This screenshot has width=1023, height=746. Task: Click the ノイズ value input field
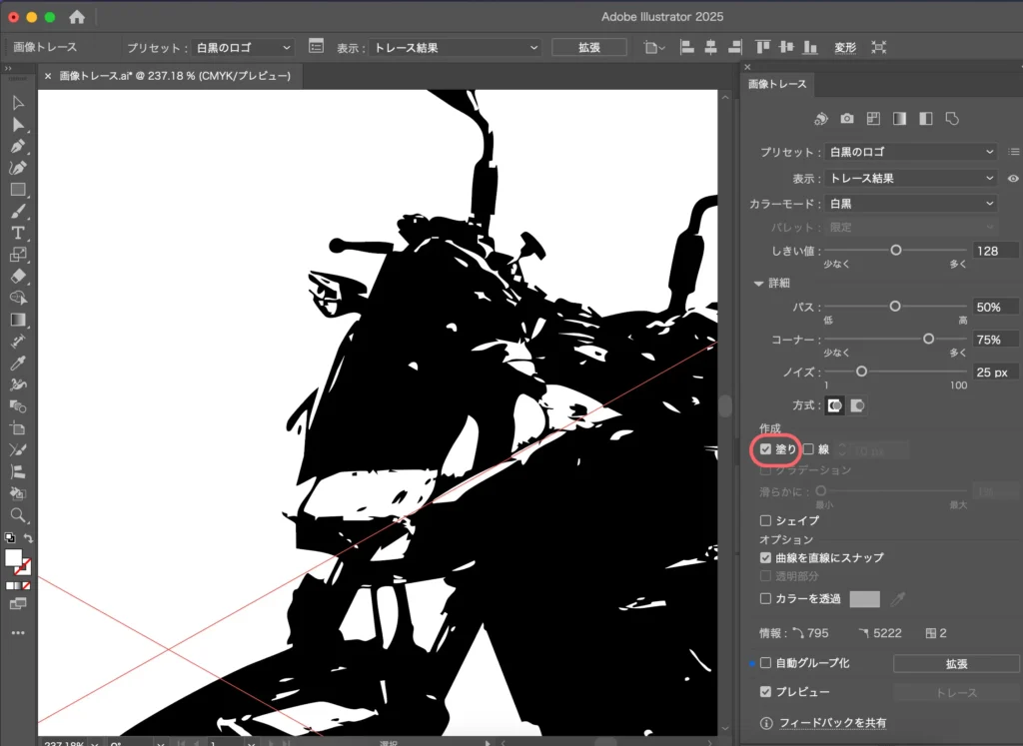click(995, 372)
